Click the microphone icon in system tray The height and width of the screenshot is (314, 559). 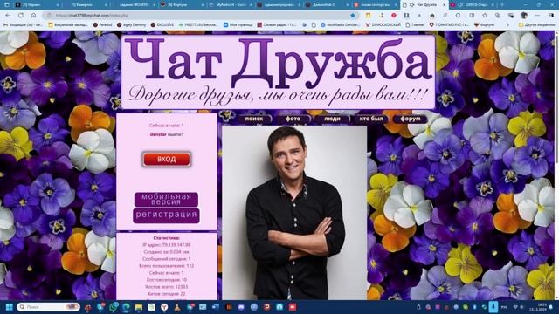[x=493, y=307]
